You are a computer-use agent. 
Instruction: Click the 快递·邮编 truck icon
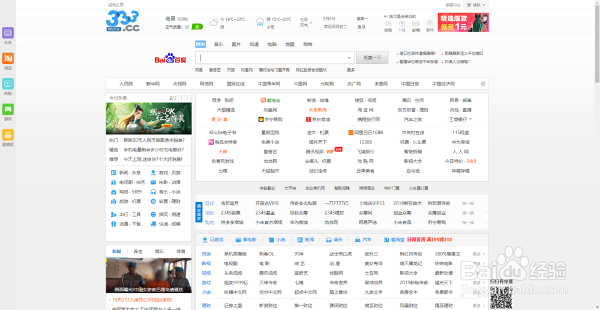(x=153, y=224)
